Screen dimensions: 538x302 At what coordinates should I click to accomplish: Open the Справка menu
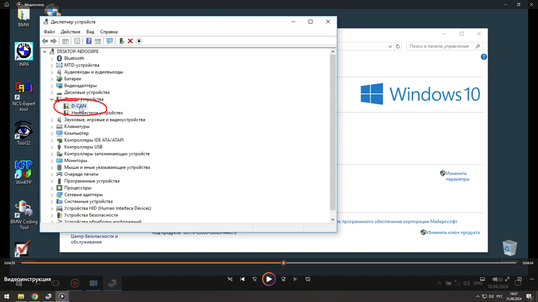[x=109, y=32]
